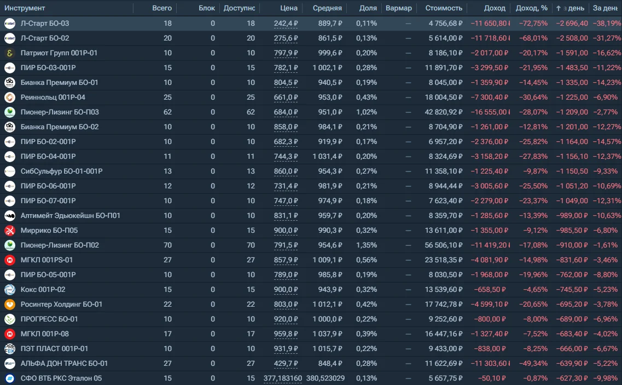Sort by the Доход, % column header
Image resolution: width=622 pixels, height=385 pixels.
click(x=532, y=8)
